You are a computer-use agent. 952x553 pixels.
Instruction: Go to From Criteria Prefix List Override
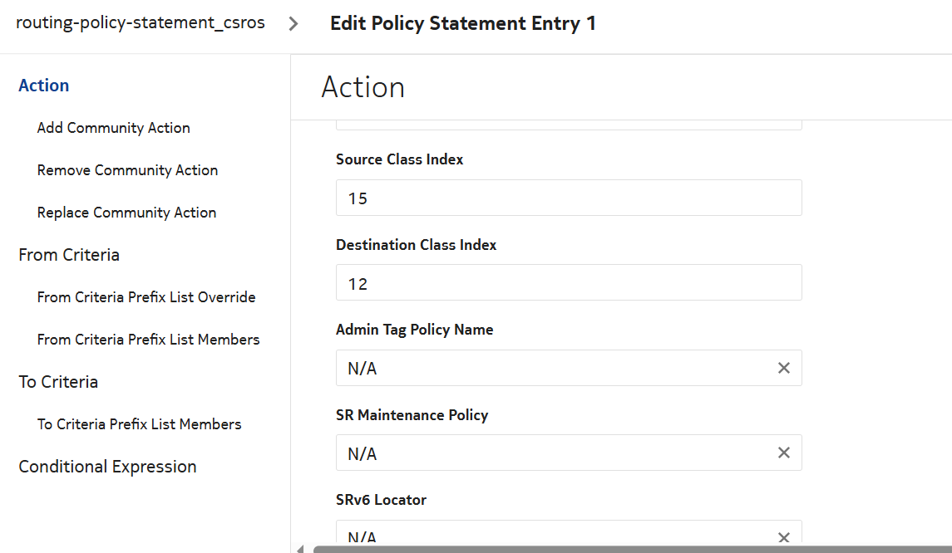146,297
